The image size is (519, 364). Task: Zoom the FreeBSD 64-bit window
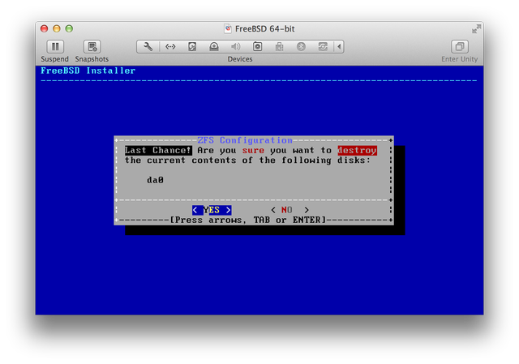click(69, 29)
